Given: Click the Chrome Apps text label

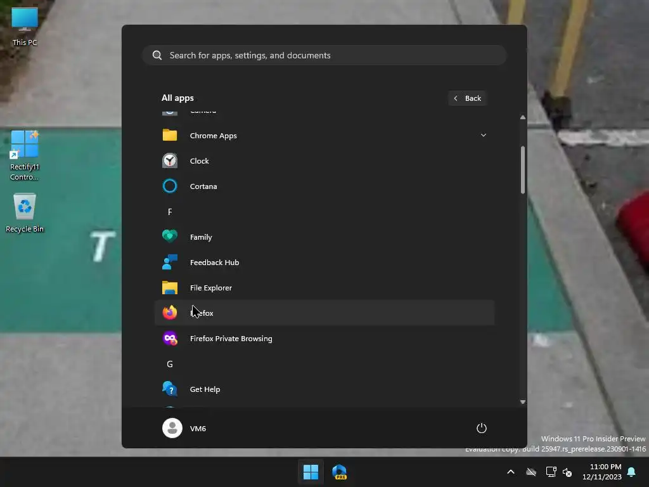Looking at the screenshot, I should pos(213,136).
